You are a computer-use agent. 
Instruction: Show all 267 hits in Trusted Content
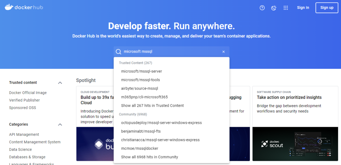(153, 106)
